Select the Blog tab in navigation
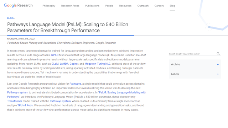The image size is (228, 128). click(x=172, y=6)
